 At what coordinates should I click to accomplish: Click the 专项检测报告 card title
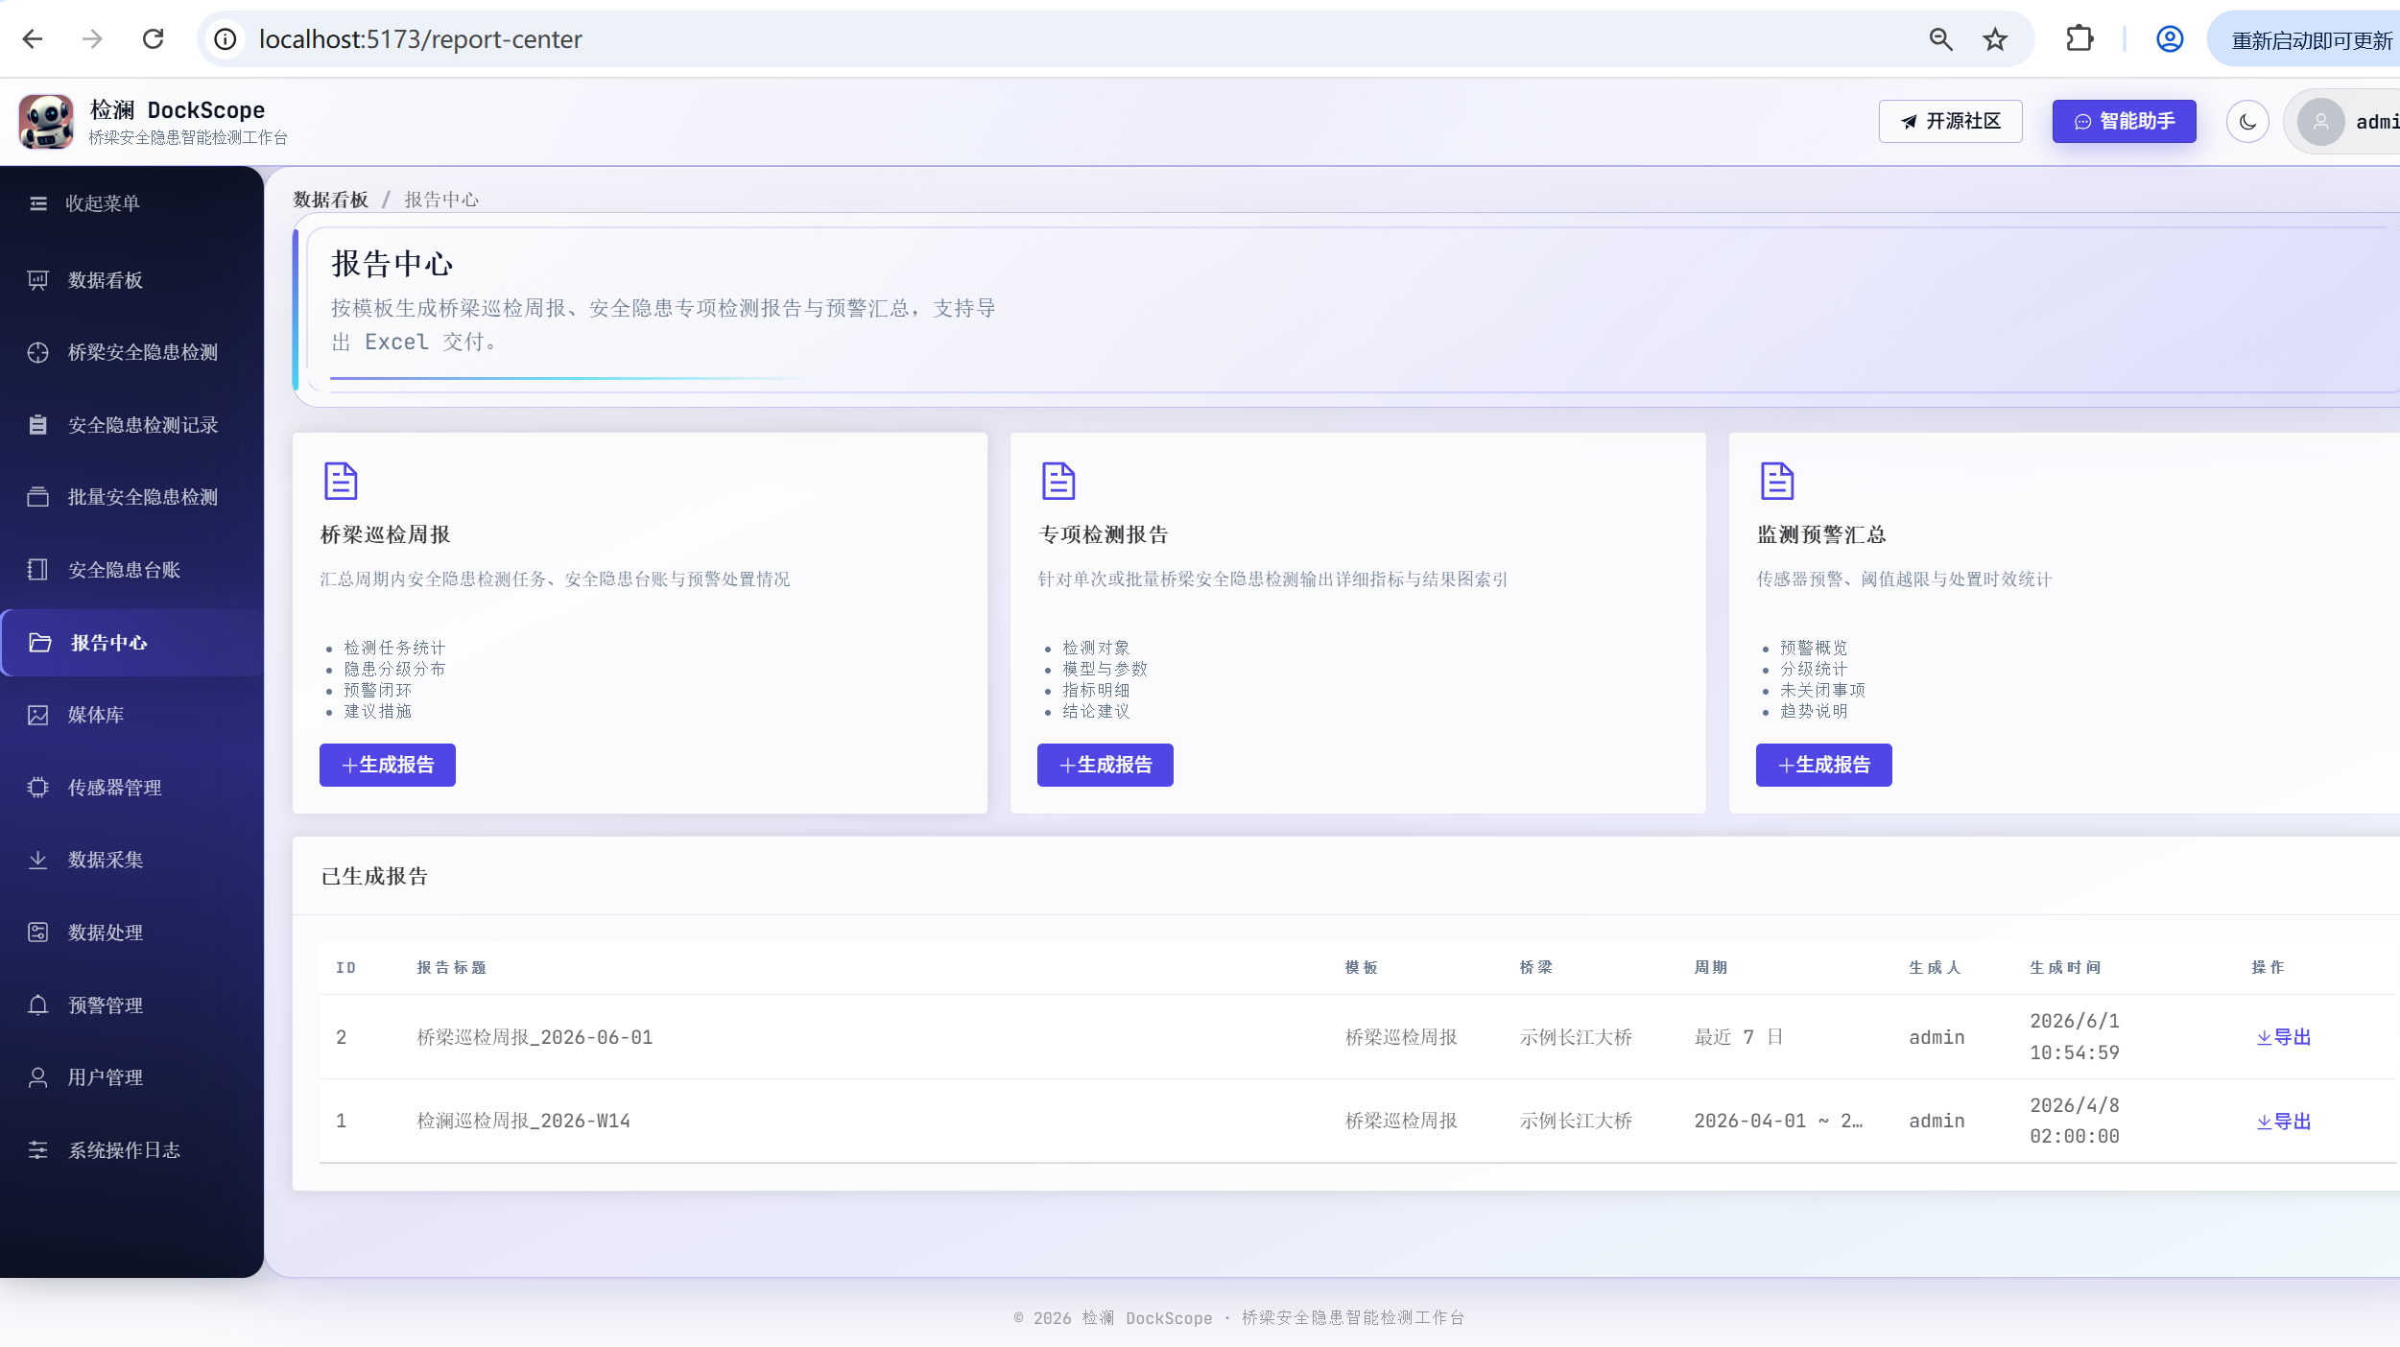[x=1104, y=534]
